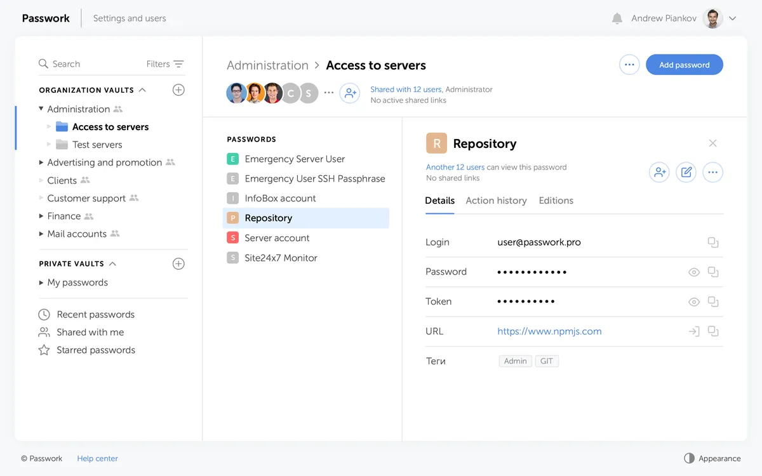The image size is (762, 476).
Task: Expand the Finance vault
Action: tap(41, 216)
